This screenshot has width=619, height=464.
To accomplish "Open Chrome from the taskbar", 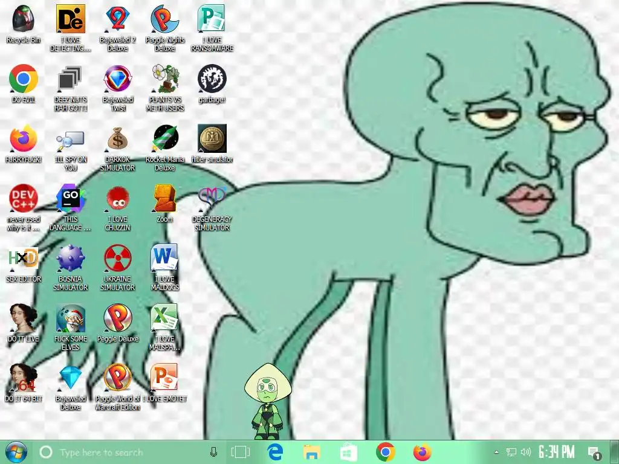I will point(386,452).
